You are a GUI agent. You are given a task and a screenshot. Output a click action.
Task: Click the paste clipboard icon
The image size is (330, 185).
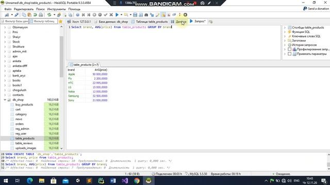[29, 15]
